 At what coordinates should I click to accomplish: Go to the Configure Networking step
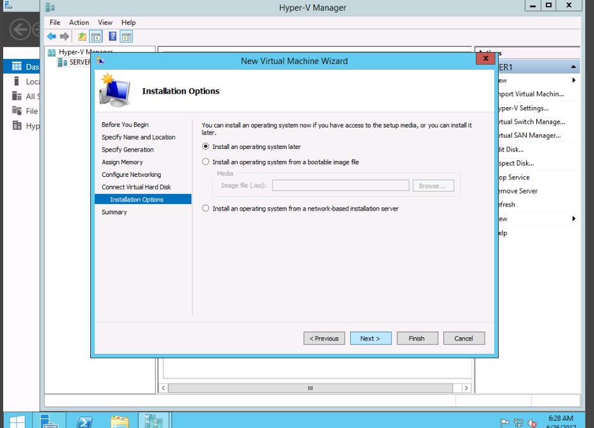[x=131, y=174]
